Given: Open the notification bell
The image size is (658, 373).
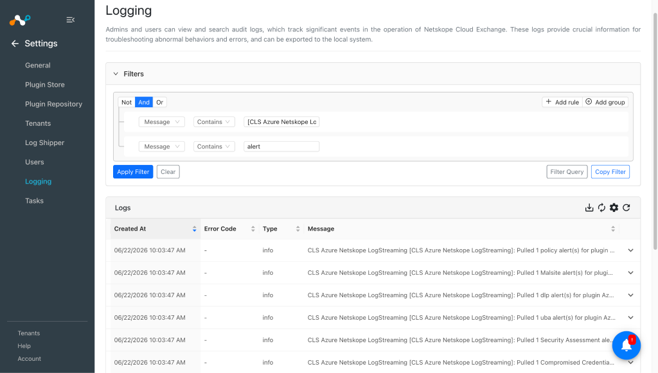Looking at the screenshot, I should pyautogui.click(x=627, y=345).
